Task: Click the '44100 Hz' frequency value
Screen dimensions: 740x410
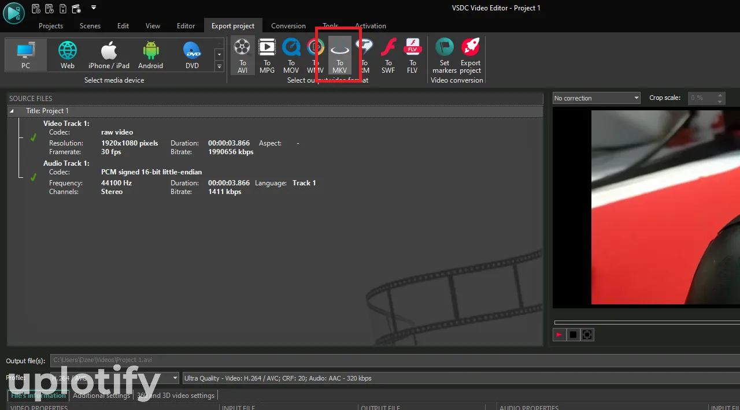Action: (x=116, y=183)
